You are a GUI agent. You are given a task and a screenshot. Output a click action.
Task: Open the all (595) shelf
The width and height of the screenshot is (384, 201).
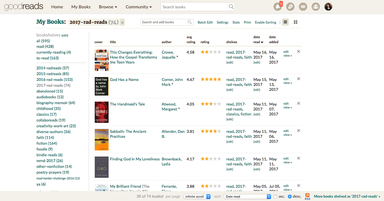43,41
